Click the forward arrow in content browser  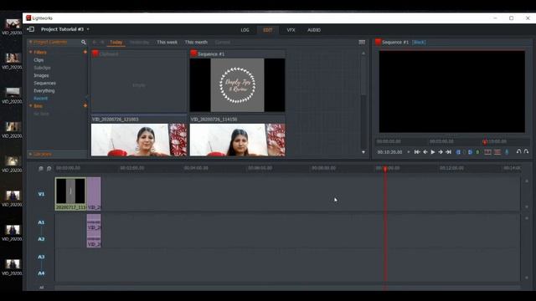(x=102, y=43)
